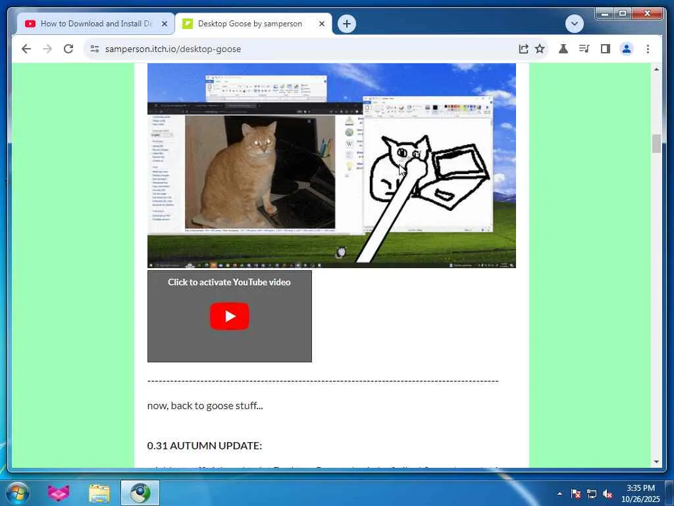Close the YouTube How to Download tab
The image size is (674, 506).
[164, 24]
